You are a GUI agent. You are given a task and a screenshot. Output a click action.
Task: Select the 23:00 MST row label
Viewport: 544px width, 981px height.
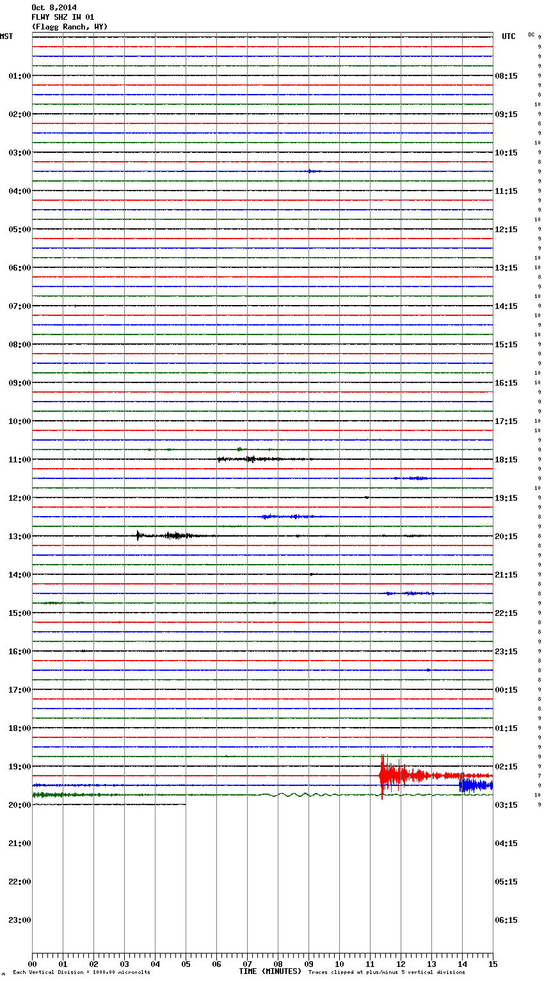(x=19, y=920)
